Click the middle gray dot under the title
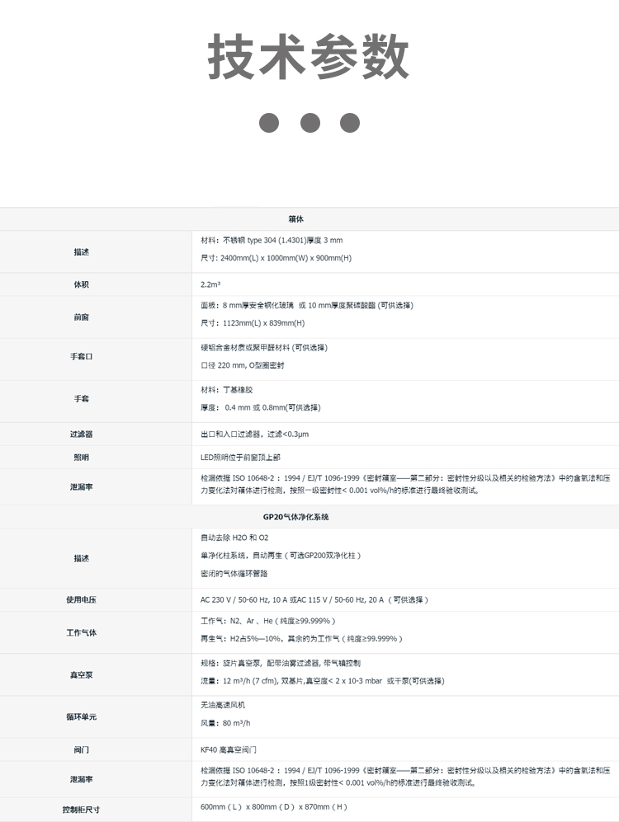 (x=309, y=123)
